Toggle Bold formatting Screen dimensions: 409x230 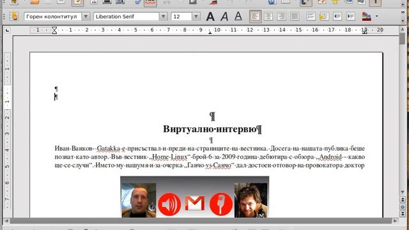point(210,17)
